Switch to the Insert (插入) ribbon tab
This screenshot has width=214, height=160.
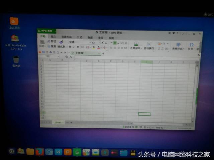(x=53, y=36)
